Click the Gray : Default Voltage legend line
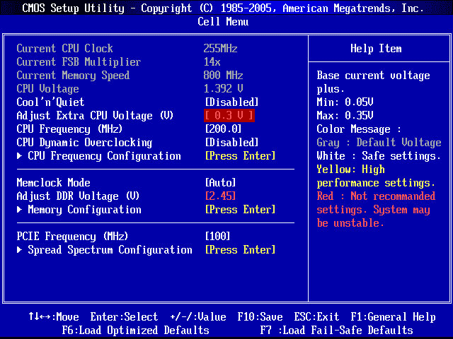Viewport: 453px width, 339px height. click(x=379, y=143)
